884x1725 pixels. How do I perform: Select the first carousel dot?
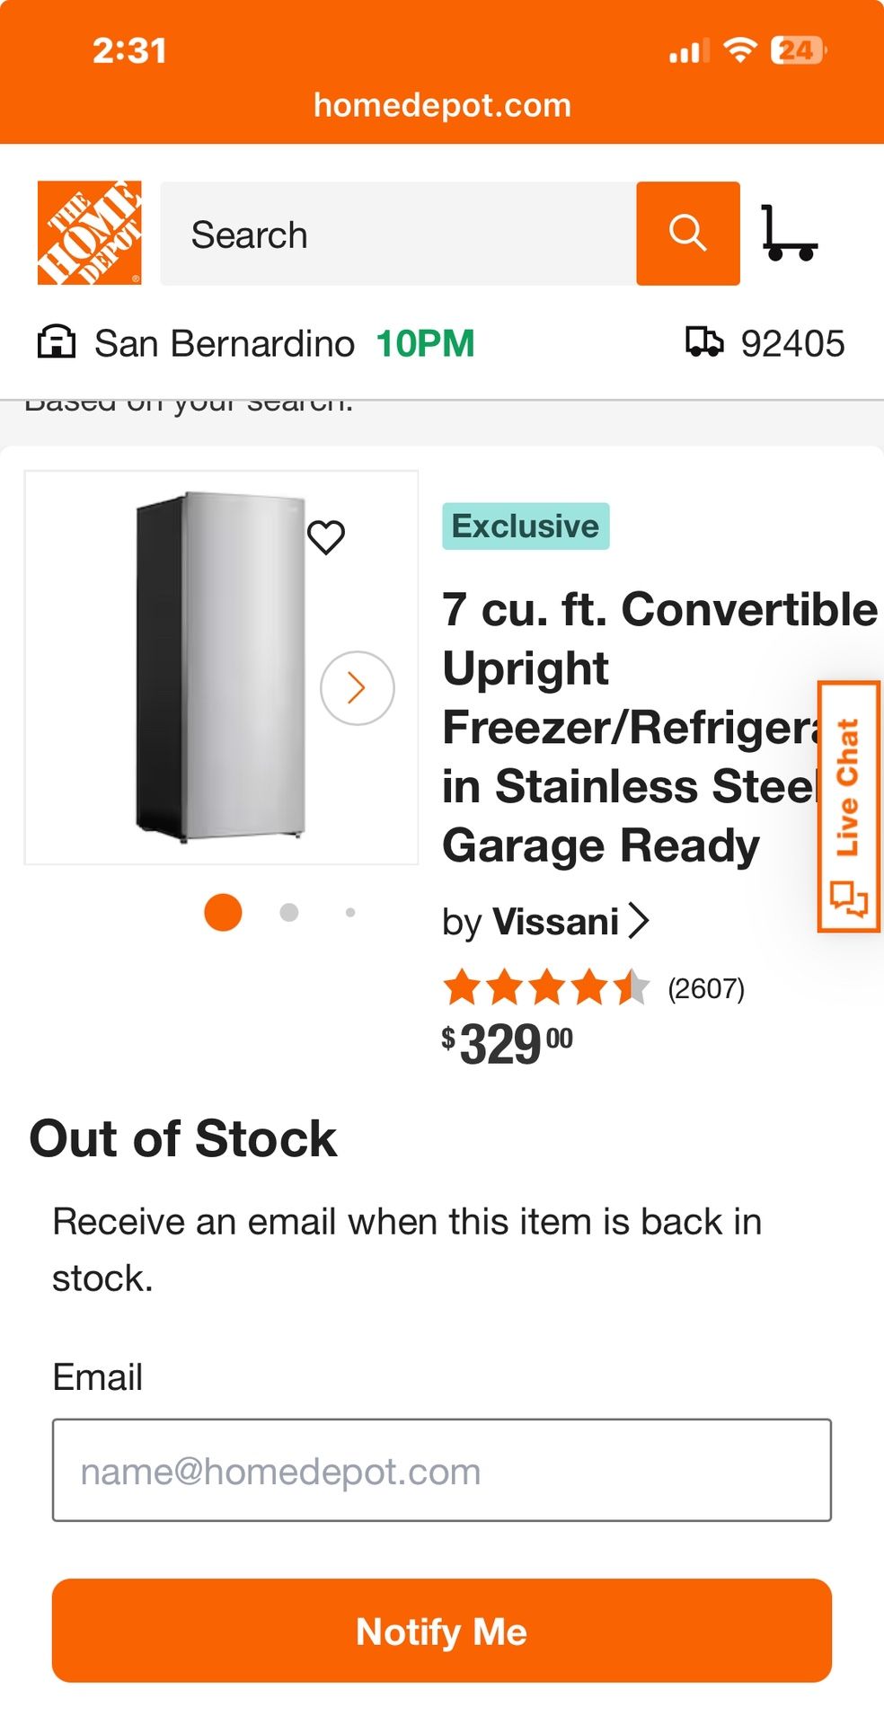click(221, 913)
